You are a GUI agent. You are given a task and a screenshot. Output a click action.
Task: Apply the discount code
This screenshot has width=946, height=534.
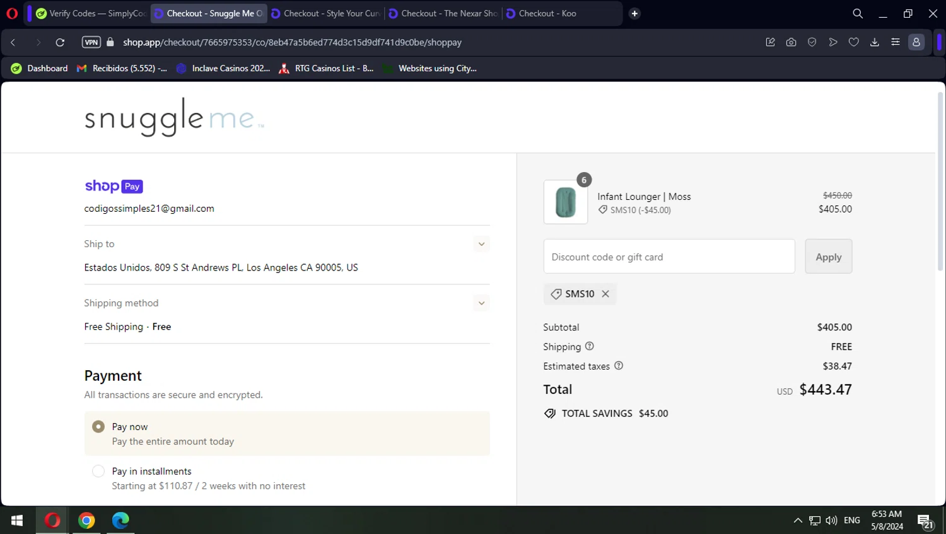tap(829, 257)
